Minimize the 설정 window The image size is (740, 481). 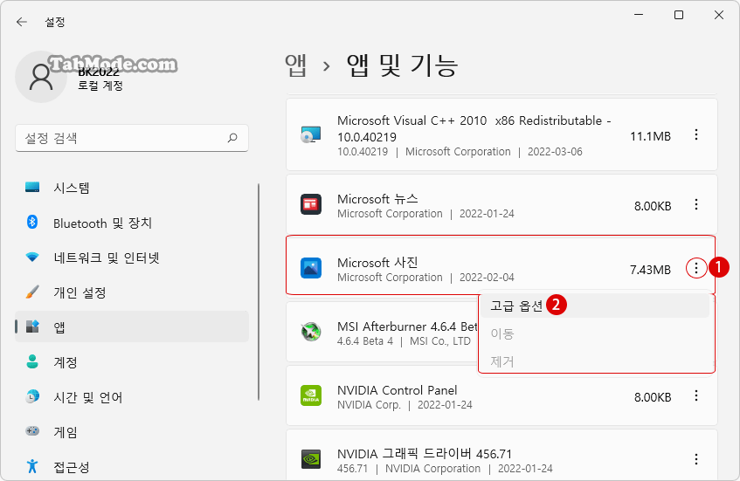pos(639,15)
